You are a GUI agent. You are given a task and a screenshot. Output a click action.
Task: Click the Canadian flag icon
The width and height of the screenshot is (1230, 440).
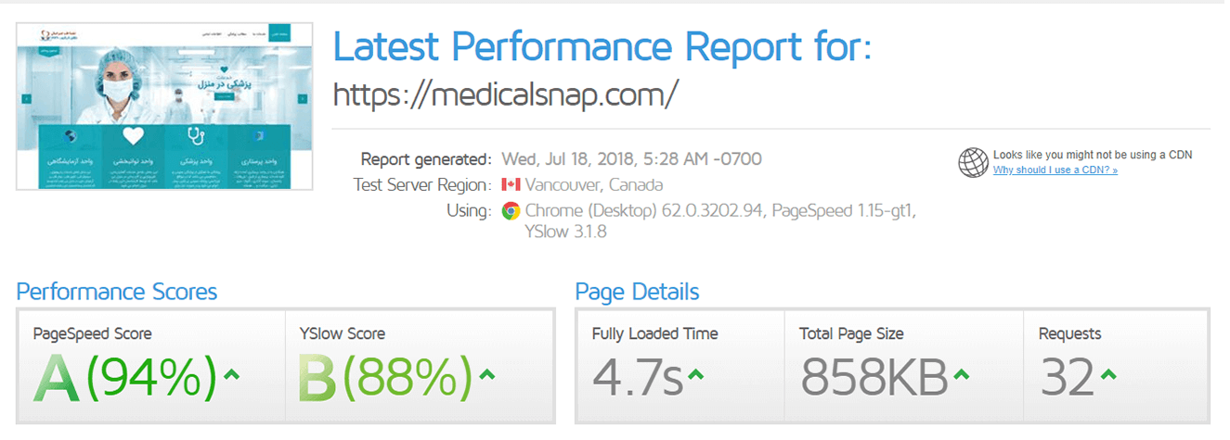pyautogui.click(x=510, y=184)
